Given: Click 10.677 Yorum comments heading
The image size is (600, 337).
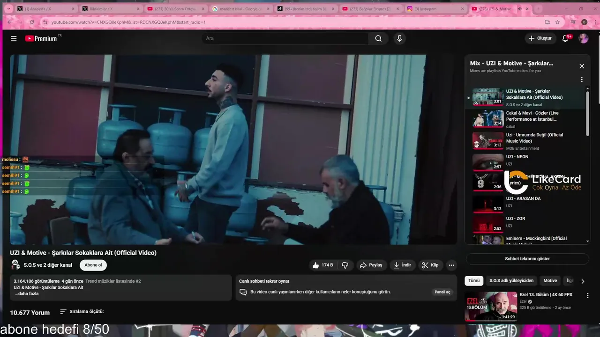Looking at the screenshot, I should [30, 313].
